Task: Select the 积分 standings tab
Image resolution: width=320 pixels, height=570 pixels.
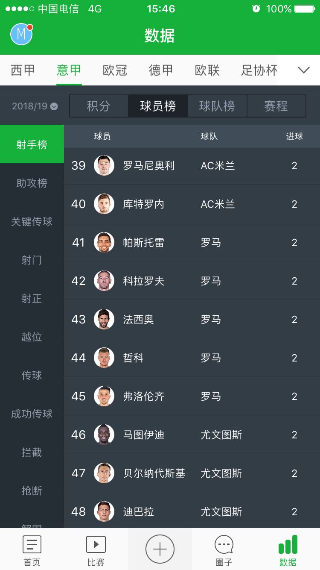Action: click(x=99, y=106)
